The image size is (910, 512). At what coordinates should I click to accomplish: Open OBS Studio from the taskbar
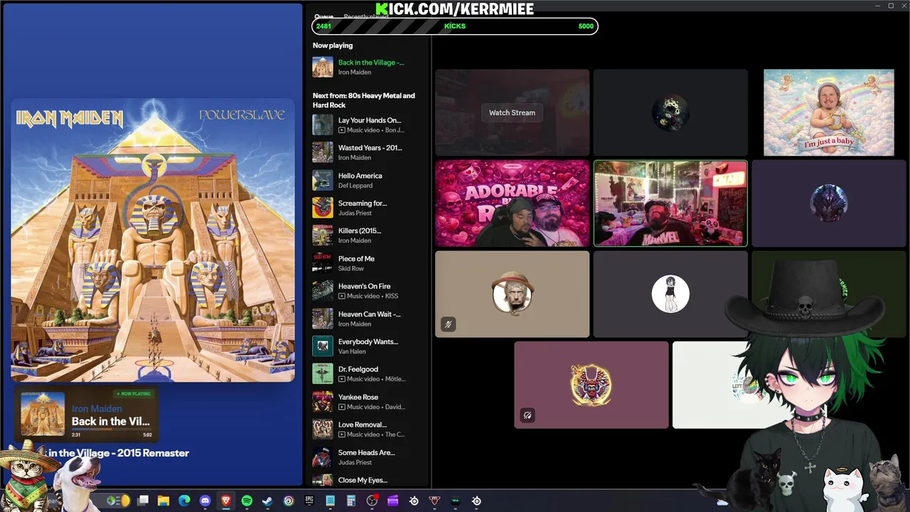coord(372,501)
